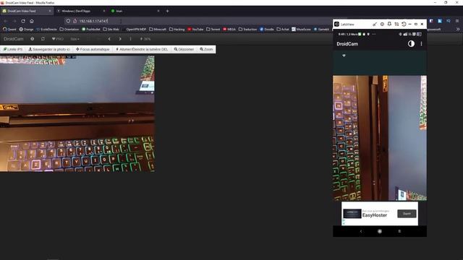Toggle Allumer/Éteindre la lumière DEL
463x260 pixels.
pyautogui.click(x=142, y=49)
